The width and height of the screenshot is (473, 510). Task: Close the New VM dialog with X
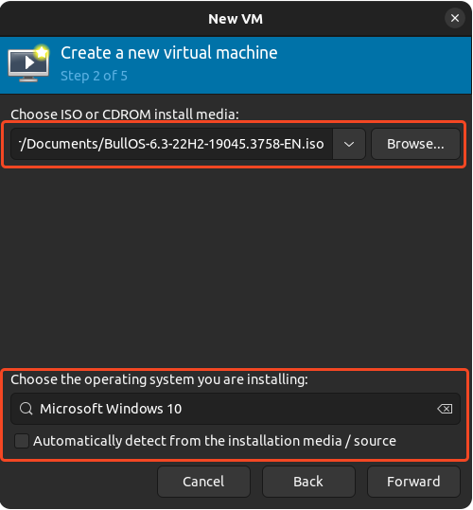(x=454, y=18)
